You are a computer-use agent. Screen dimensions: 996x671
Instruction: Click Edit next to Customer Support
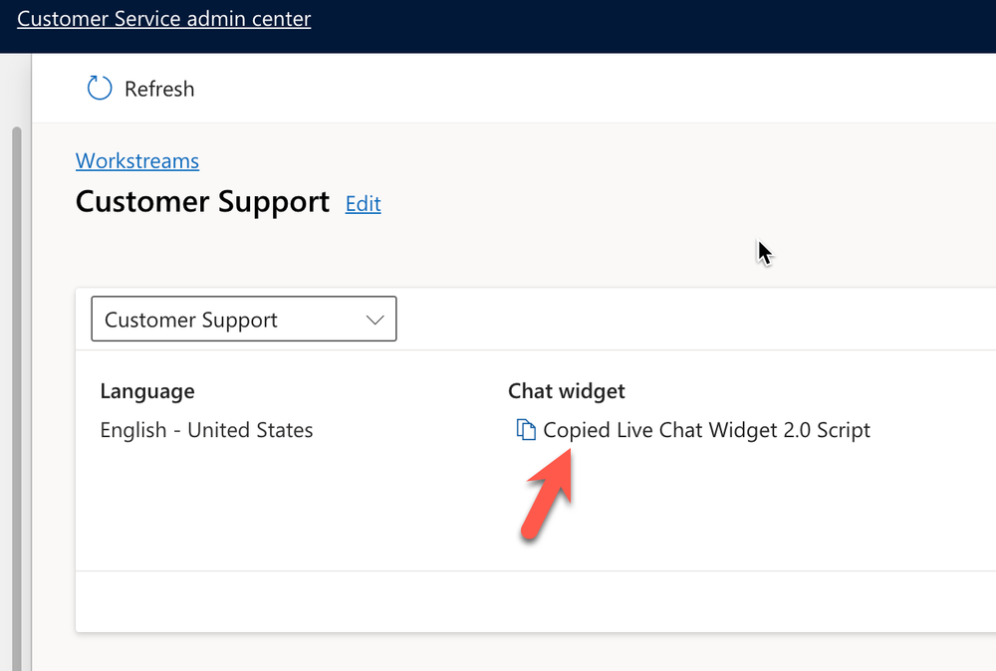[363, 204]
